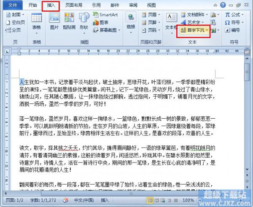The width and height of the screenshot is (253, 207).
Task: Expand the 屏幕截图 dropdown arrow
Action: click(119, 30)
